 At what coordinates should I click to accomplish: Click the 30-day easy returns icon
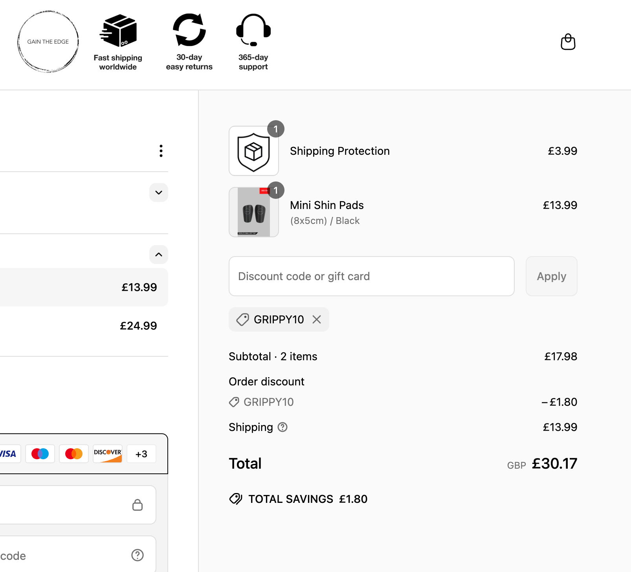[189, 31]
